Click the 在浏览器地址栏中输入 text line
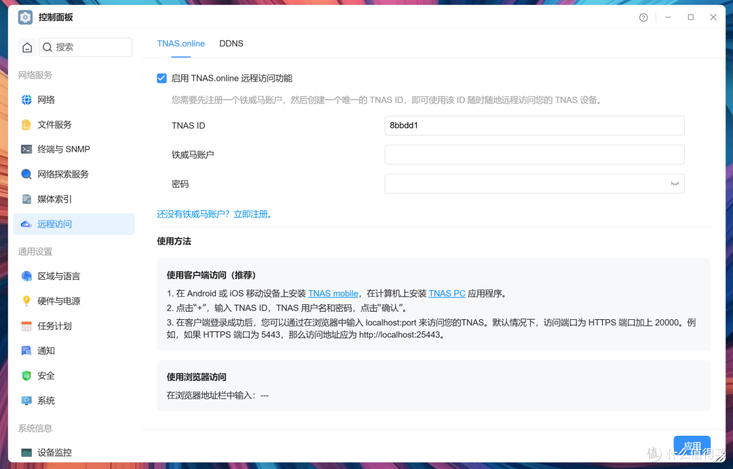This screenshot has width=733, height=469. tap(218, 396)
